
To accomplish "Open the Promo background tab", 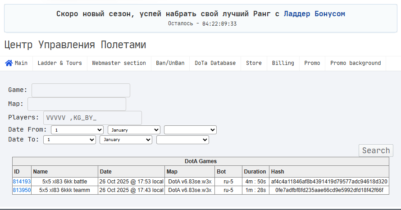I will coord(355,63).
